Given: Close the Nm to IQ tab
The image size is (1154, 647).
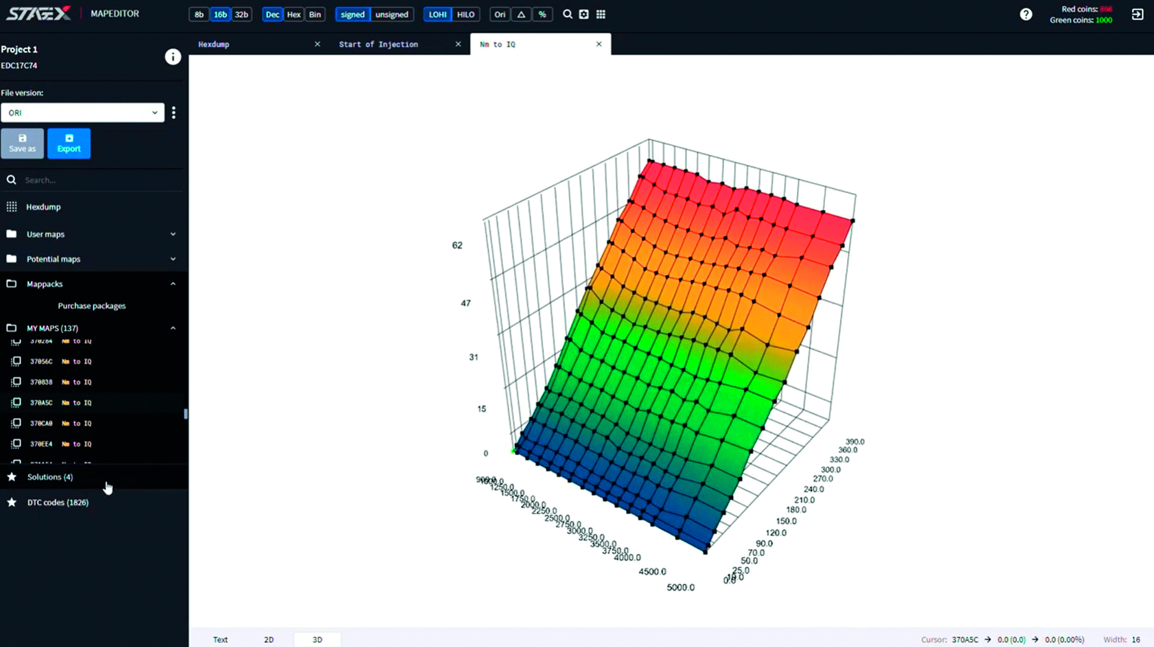Looking at the screenshot, I should [599, 44].
